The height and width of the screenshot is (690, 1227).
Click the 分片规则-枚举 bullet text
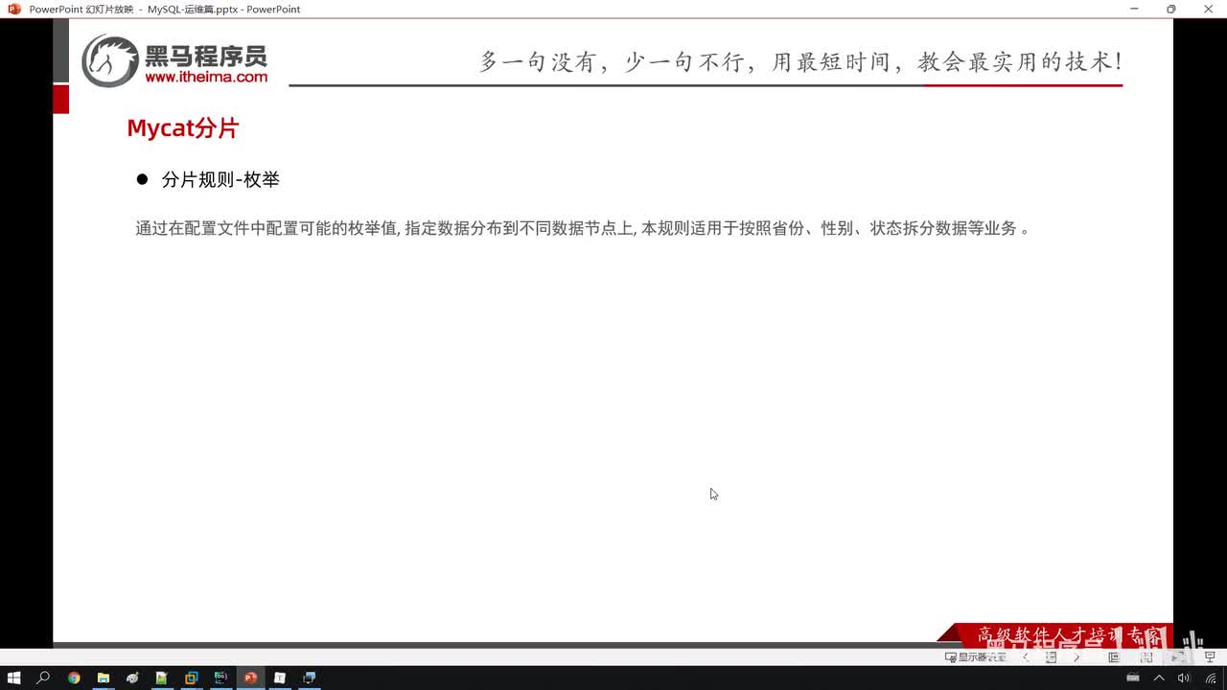(x=220, y=179)
